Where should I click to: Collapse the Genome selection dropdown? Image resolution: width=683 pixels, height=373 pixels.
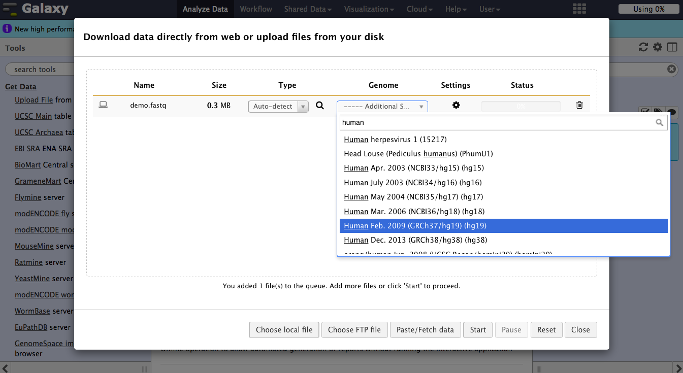pos(382,107)
